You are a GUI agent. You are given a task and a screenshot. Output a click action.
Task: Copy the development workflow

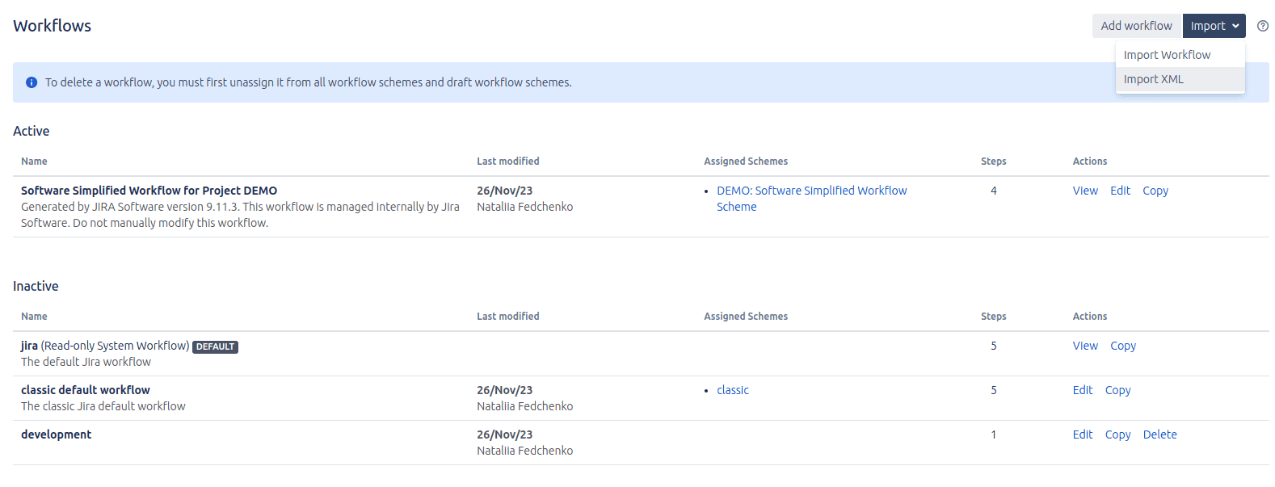(1118, 435)
